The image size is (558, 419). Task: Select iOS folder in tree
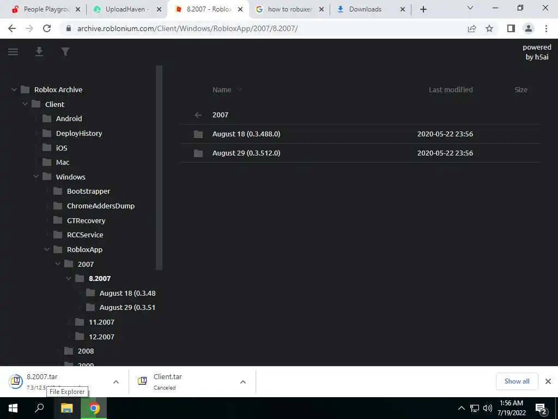tap(62, 148)
